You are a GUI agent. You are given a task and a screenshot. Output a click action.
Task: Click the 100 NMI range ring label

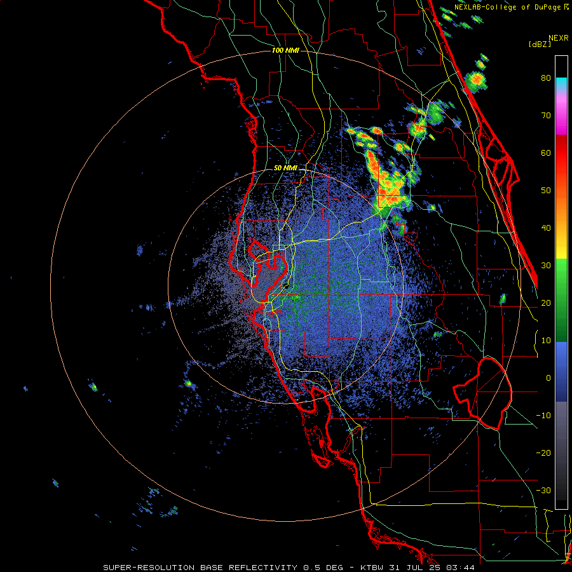(x=285, y=50)
